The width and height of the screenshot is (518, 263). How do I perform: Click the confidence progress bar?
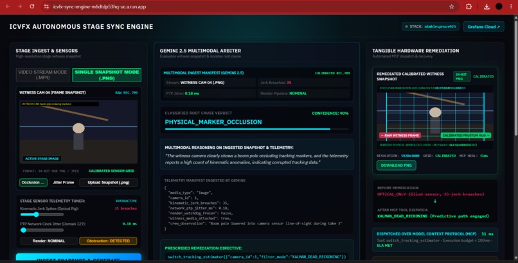click(x=256, y=129)
